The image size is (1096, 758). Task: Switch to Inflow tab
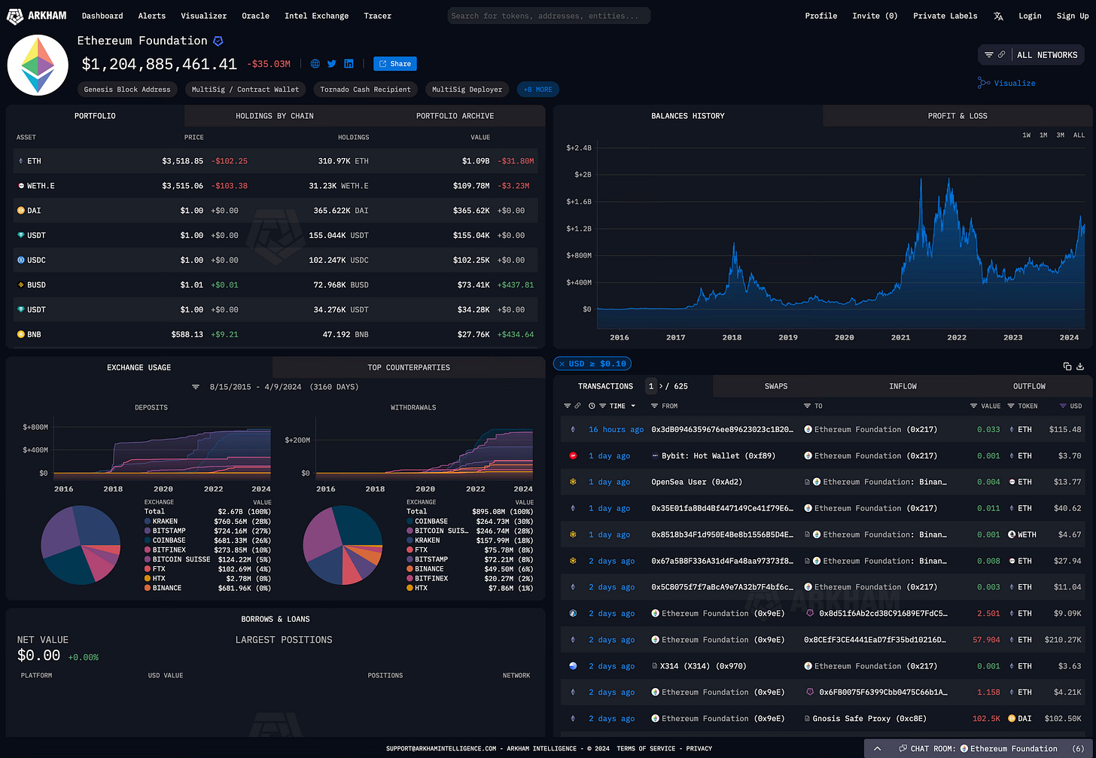[x=903, y=386]
